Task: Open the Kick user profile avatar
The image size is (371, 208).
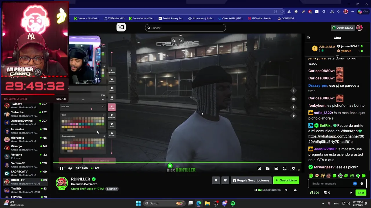Action: [359, 28]
